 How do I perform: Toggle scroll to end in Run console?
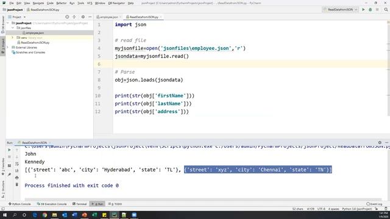17,170
